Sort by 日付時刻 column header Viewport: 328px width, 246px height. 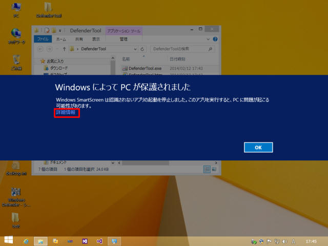pos(177,59)
